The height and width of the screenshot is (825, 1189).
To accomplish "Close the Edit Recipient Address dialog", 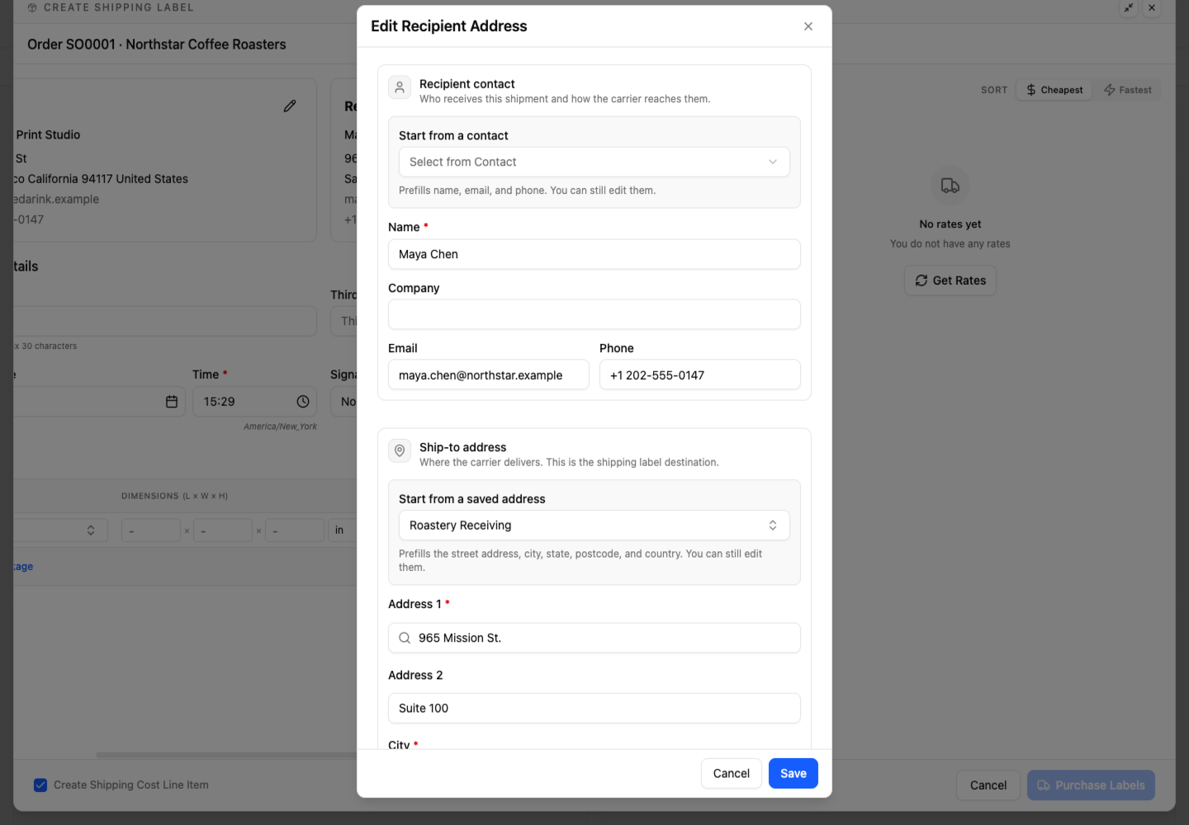I will coord(808,26).
